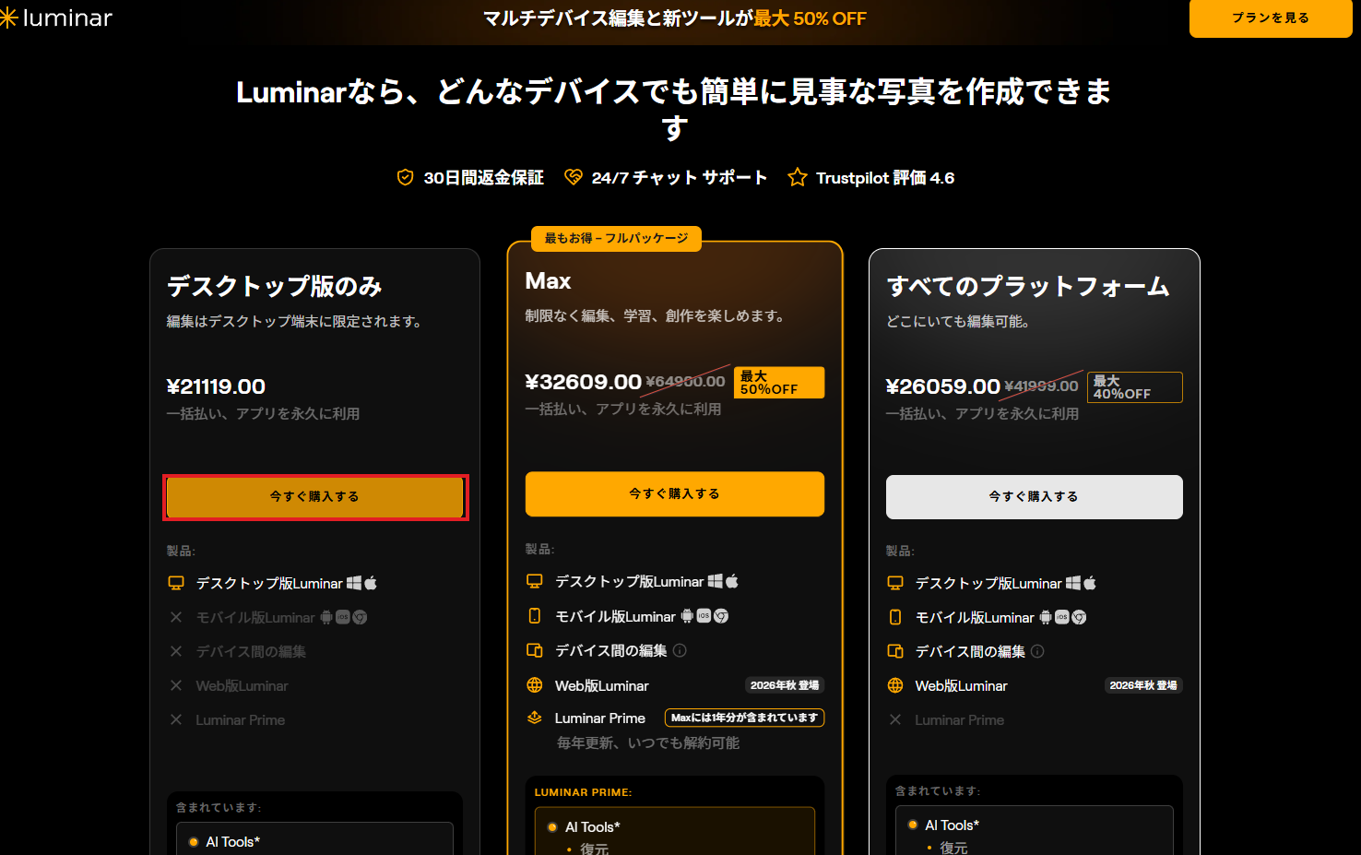Click the Luminar Prime layers icon in the Max card
This screenshot has height=855, width=1361.
[535, 718]
